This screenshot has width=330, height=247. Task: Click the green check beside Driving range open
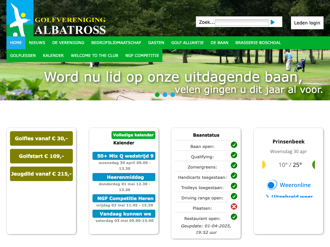tap(234, 196)
